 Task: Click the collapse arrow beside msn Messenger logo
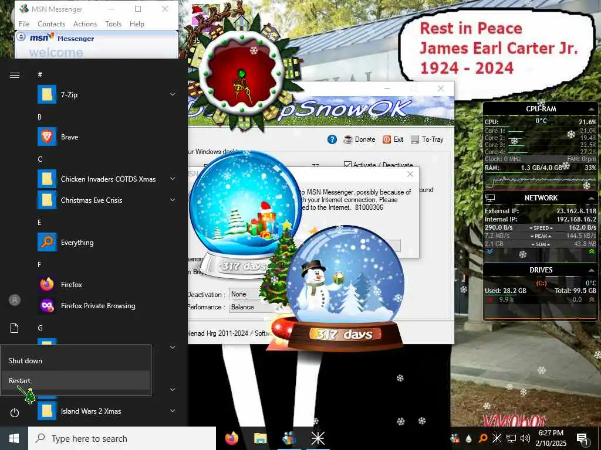(x=22, y=37)
